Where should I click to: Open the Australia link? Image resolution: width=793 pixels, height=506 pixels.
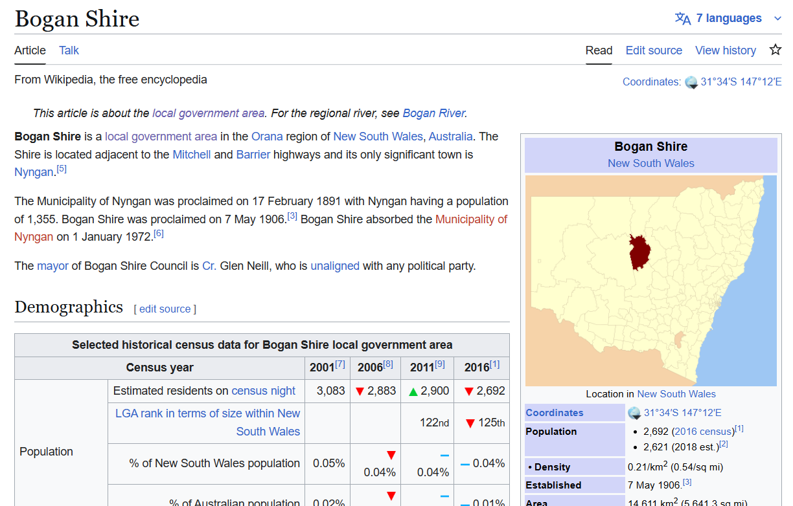[x=450, y=137]
